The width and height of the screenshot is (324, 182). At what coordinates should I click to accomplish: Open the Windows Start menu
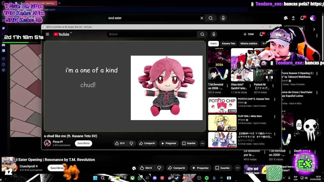pyautogui.click(x=95, y=178)
